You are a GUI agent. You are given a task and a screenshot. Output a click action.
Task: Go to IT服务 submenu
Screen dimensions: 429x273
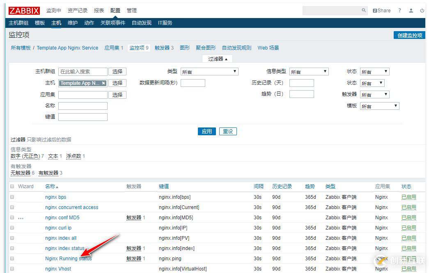click(165, 23)
